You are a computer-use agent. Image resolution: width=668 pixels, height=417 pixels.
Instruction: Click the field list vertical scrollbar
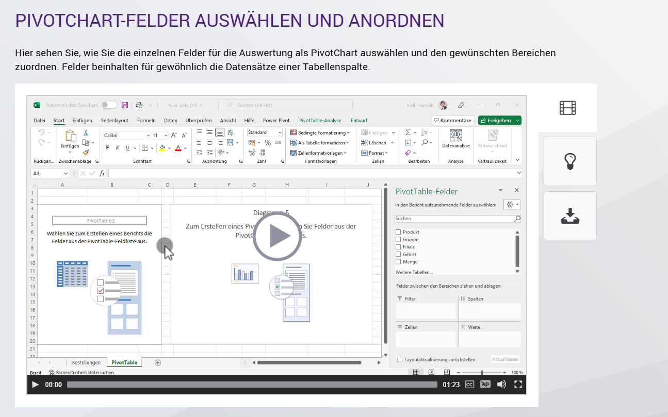[517, 251]
